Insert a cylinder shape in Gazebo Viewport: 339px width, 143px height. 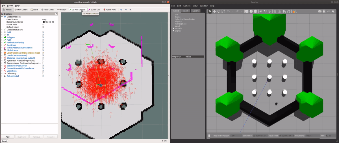255,11
